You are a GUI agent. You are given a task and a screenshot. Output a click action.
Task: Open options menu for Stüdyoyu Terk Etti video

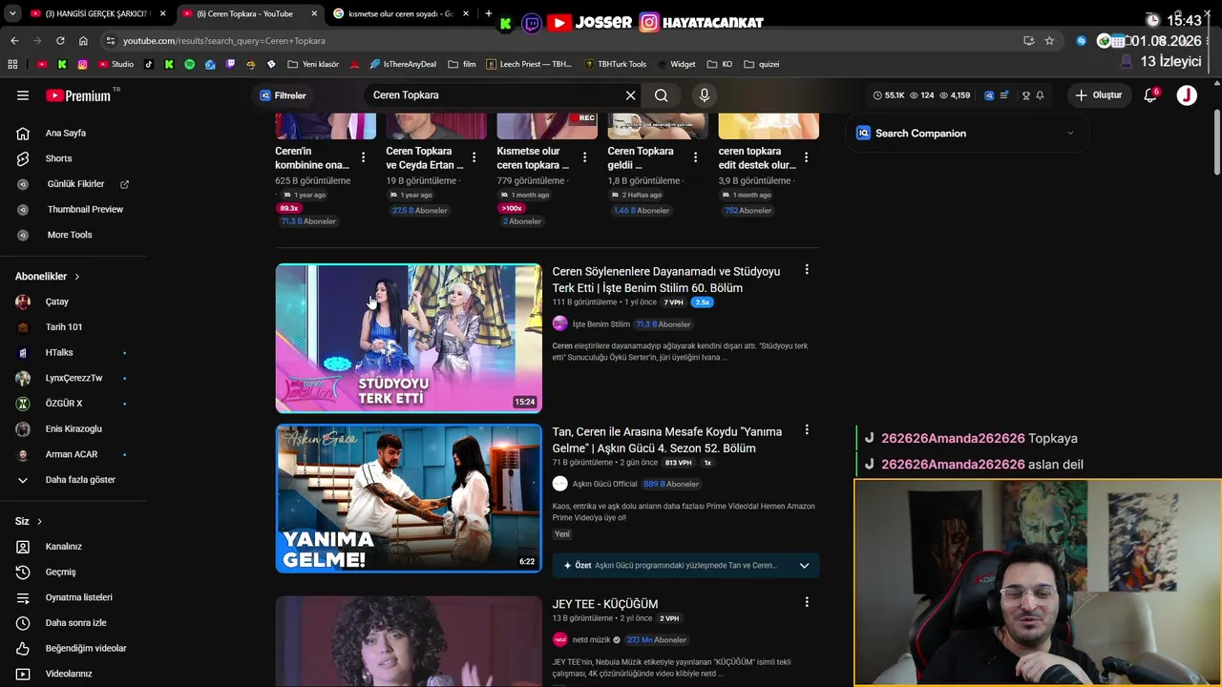(x=807, y=270)
